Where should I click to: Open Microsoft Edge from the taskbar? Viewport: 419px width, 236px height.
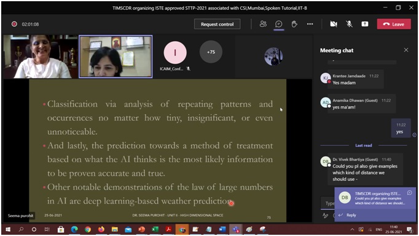pyautogui.click(x=74, y=229)
